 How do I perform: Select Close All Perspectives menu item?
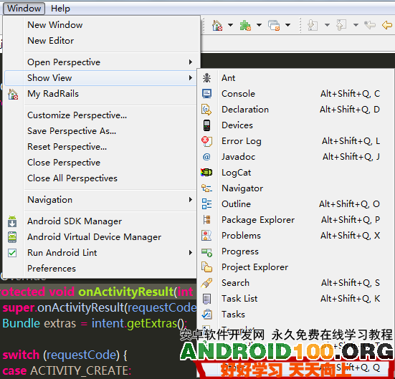click(72, 178)
